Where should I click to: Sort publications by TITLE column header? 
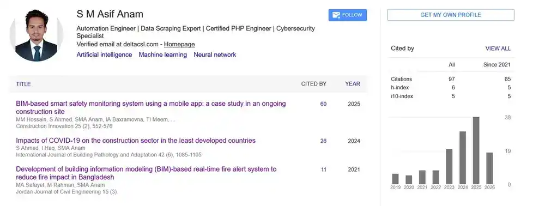coord(23,84)
